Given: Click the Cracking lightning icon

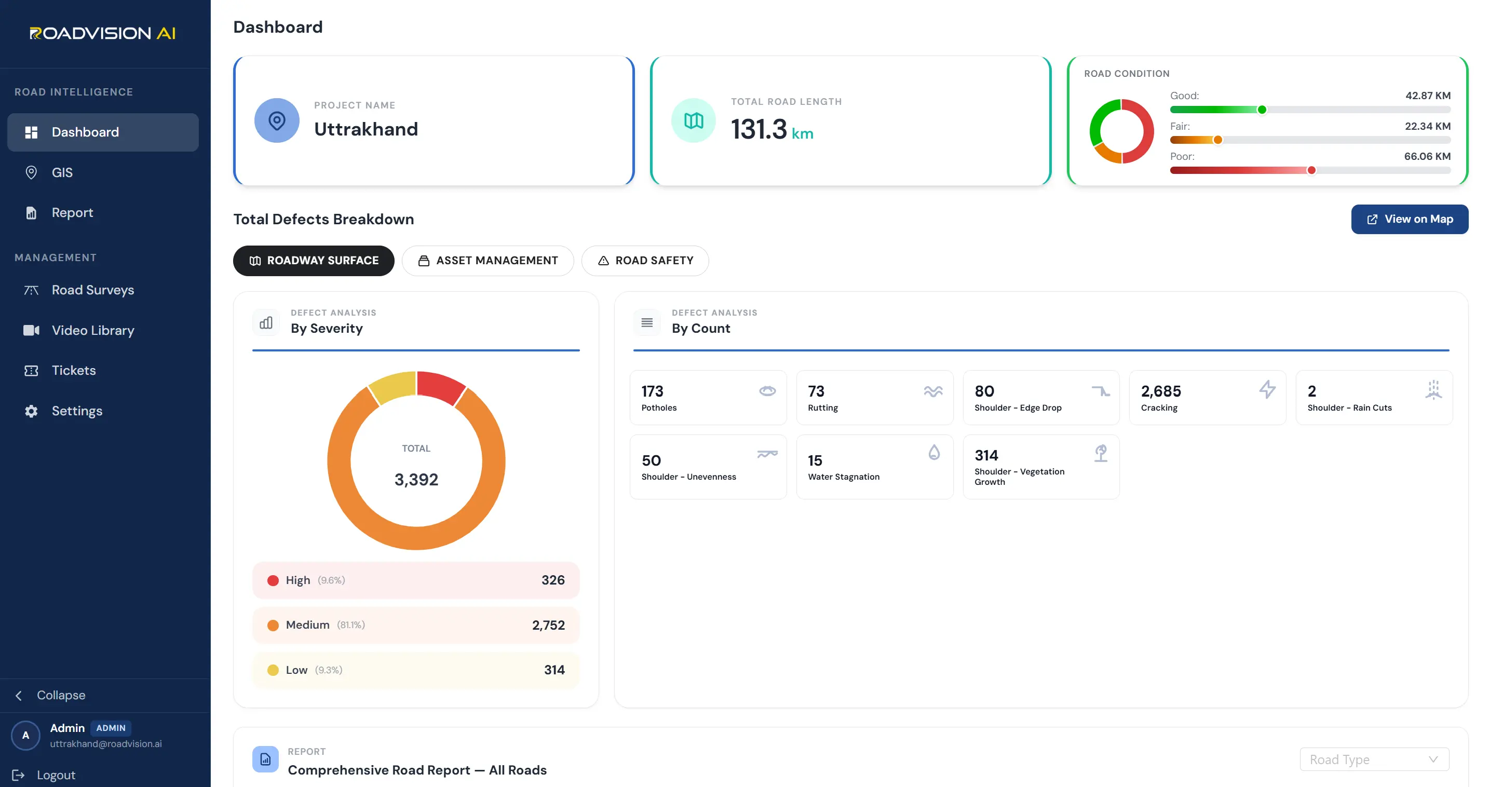Looking at the screenshot, I should click(1267, 389).
